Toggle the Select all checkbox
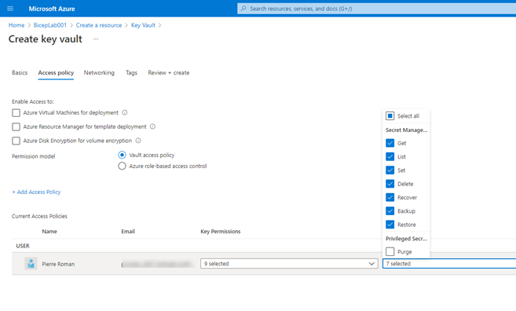The height and width of the screenshot is (311, 516). pos(390,116)
